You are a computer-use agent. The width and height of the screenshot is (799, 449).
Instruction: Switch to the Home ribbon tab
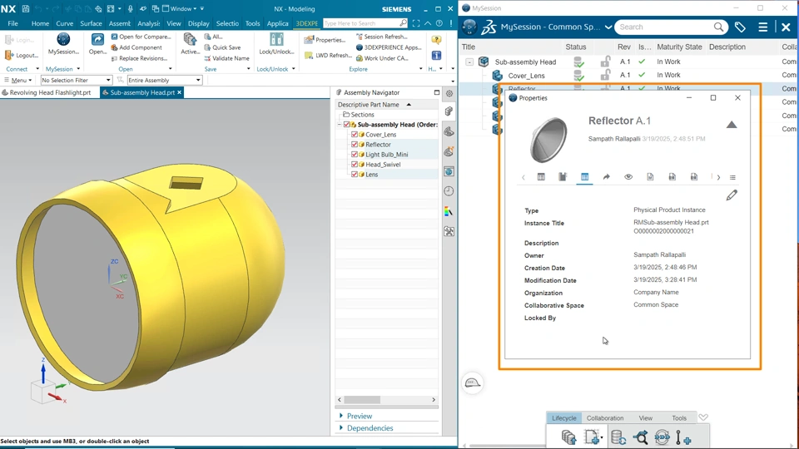40,23
